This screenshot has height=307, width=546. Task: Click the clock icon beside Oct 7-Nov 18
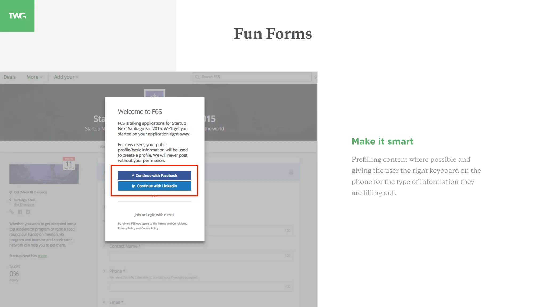11,192
